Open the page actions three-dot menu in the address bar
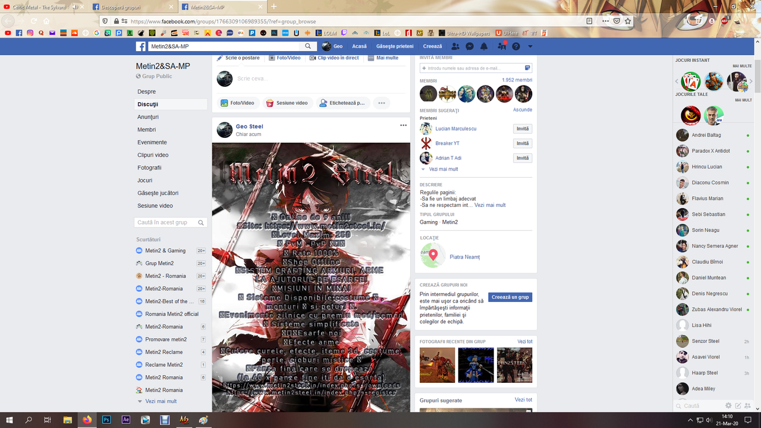The width and height of the screenshot is (761, 428). 605,21
